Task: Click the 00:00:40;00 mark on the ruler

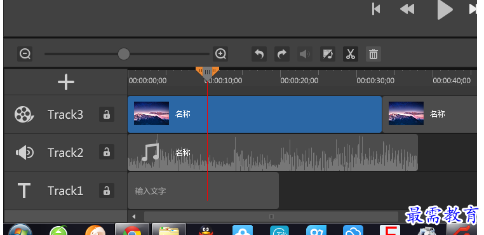Action: pos(452,81)
